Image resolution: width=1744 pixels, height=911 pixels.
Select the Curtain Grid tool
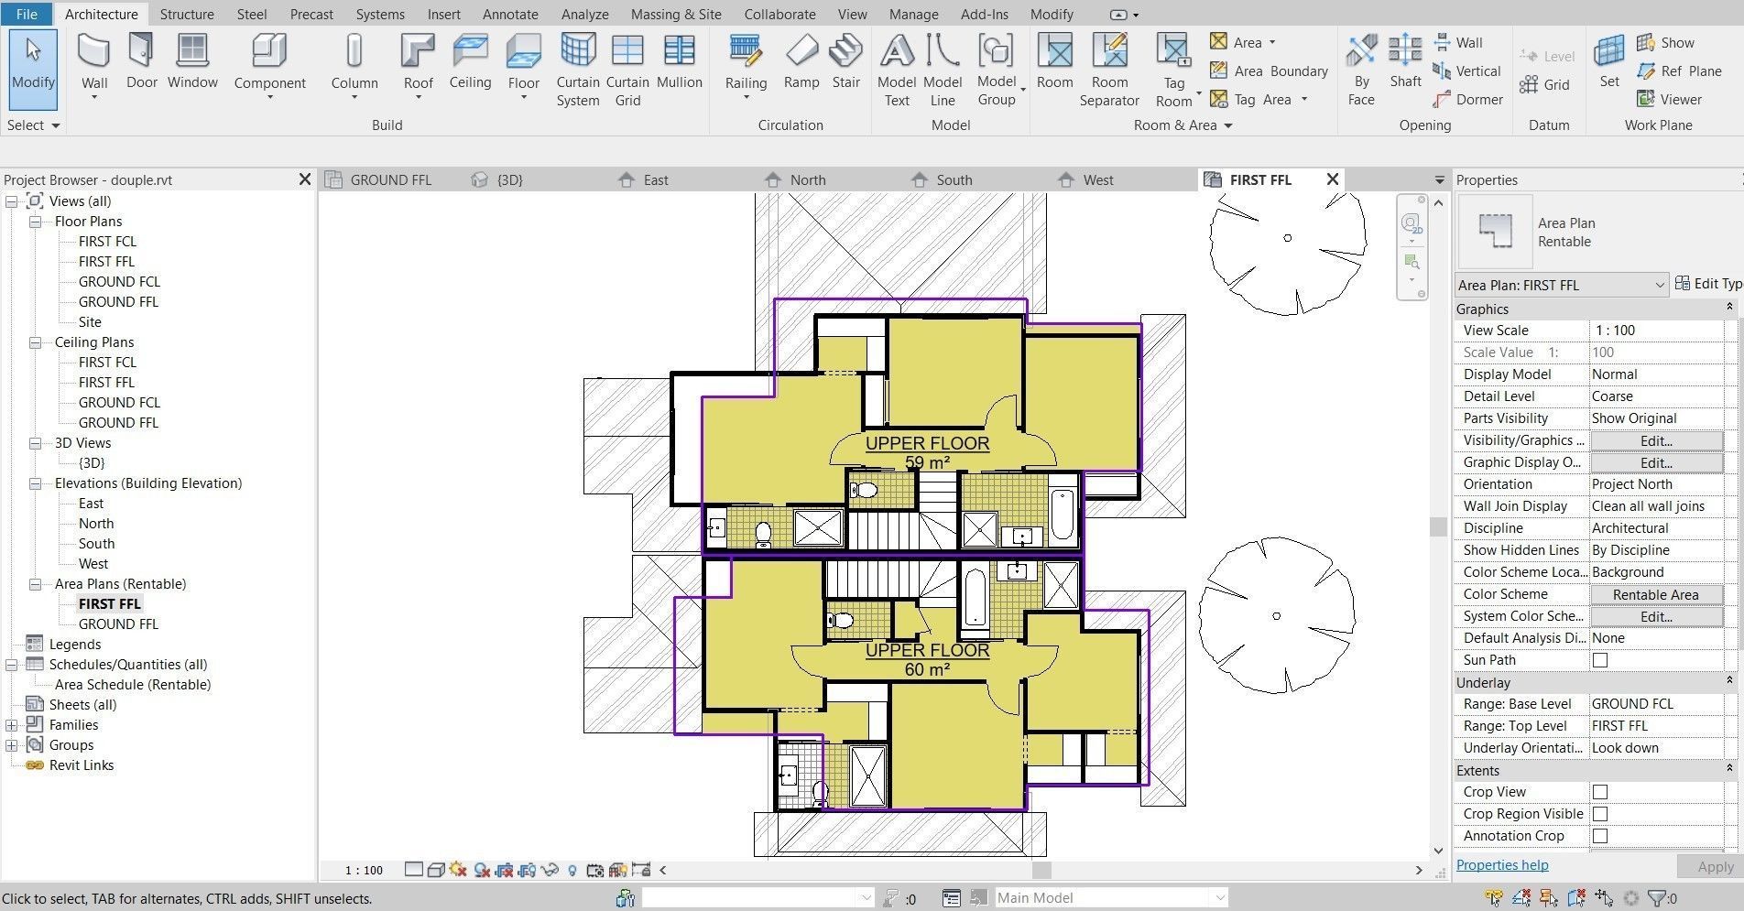pos(627,70)
